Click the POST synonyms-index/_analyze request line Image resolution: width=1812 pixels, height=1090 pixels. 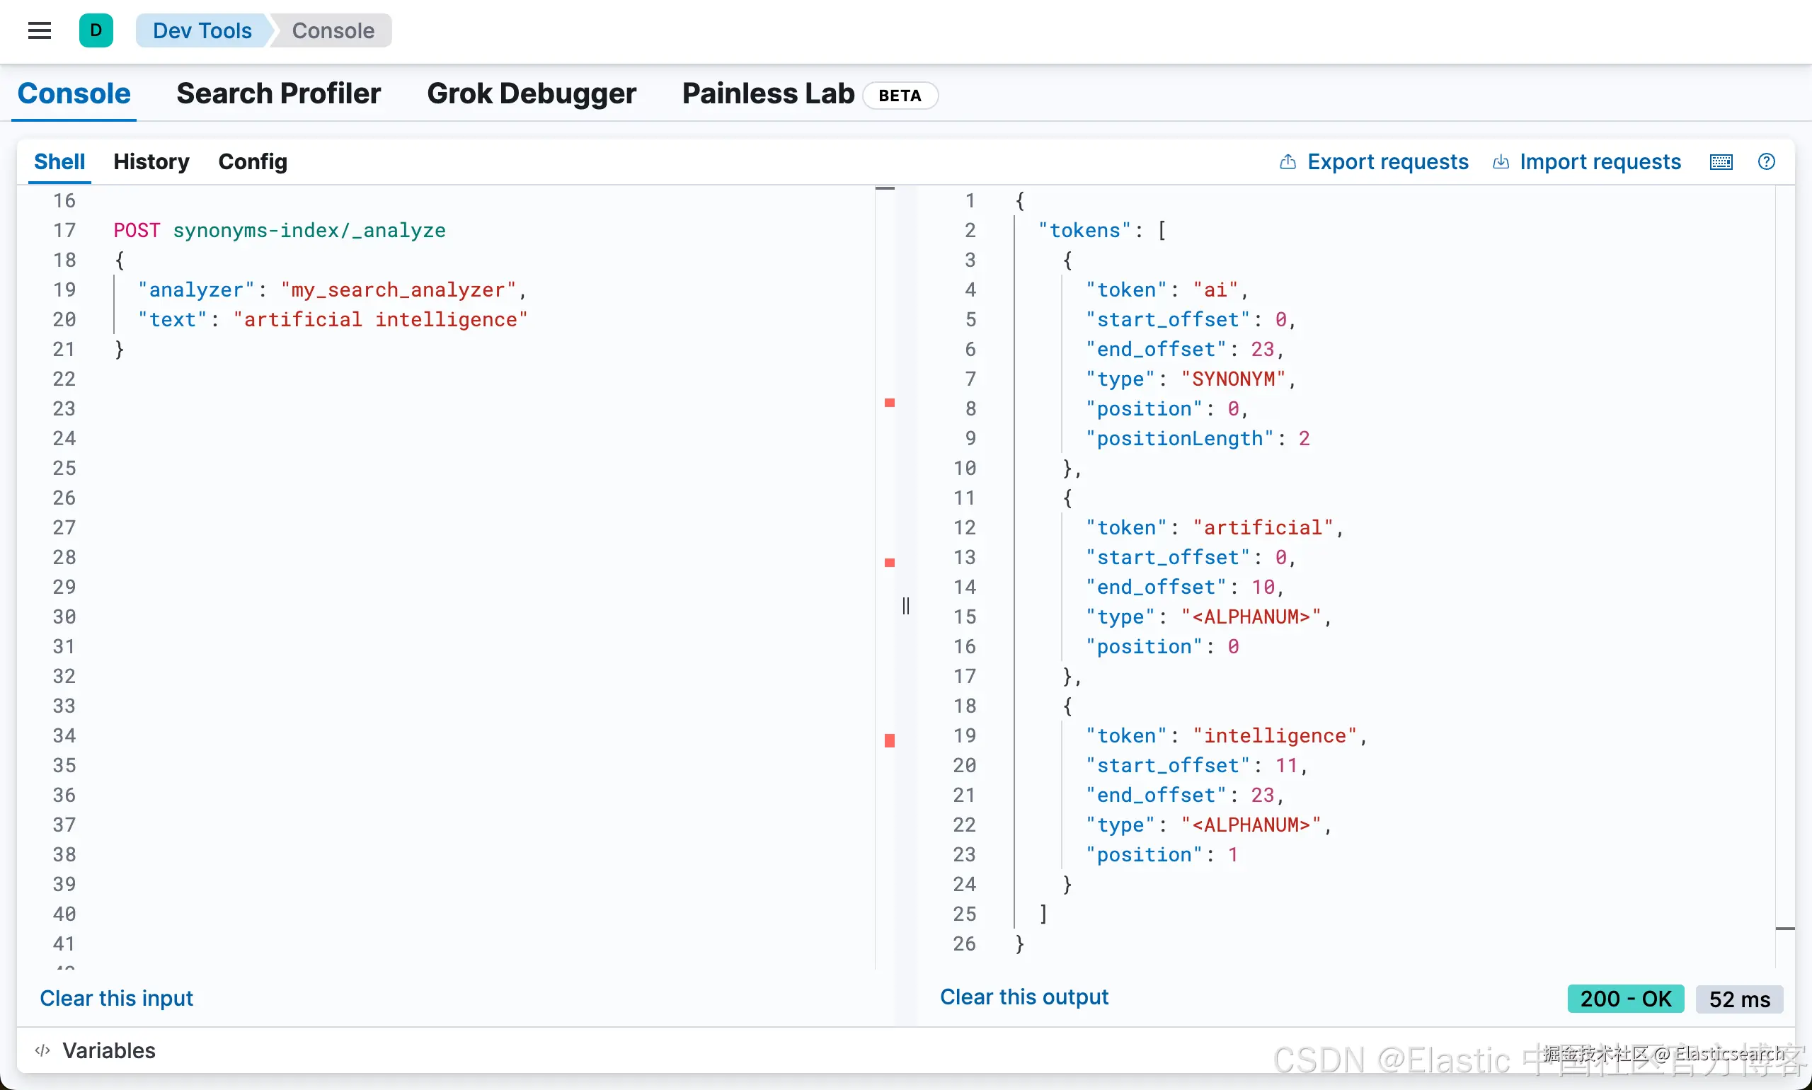[x=279, y=231]
